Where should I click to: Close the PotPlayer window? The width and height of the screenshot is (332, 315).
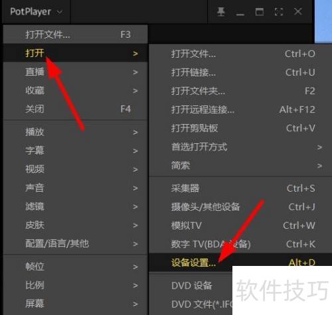click(x=297, y=11)
